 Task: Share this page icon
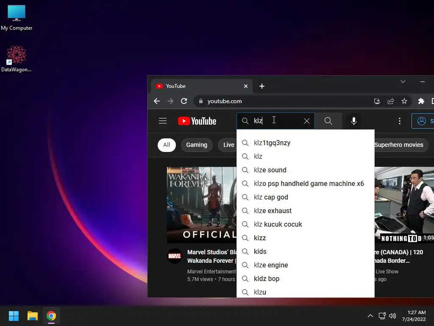point(390,101)
